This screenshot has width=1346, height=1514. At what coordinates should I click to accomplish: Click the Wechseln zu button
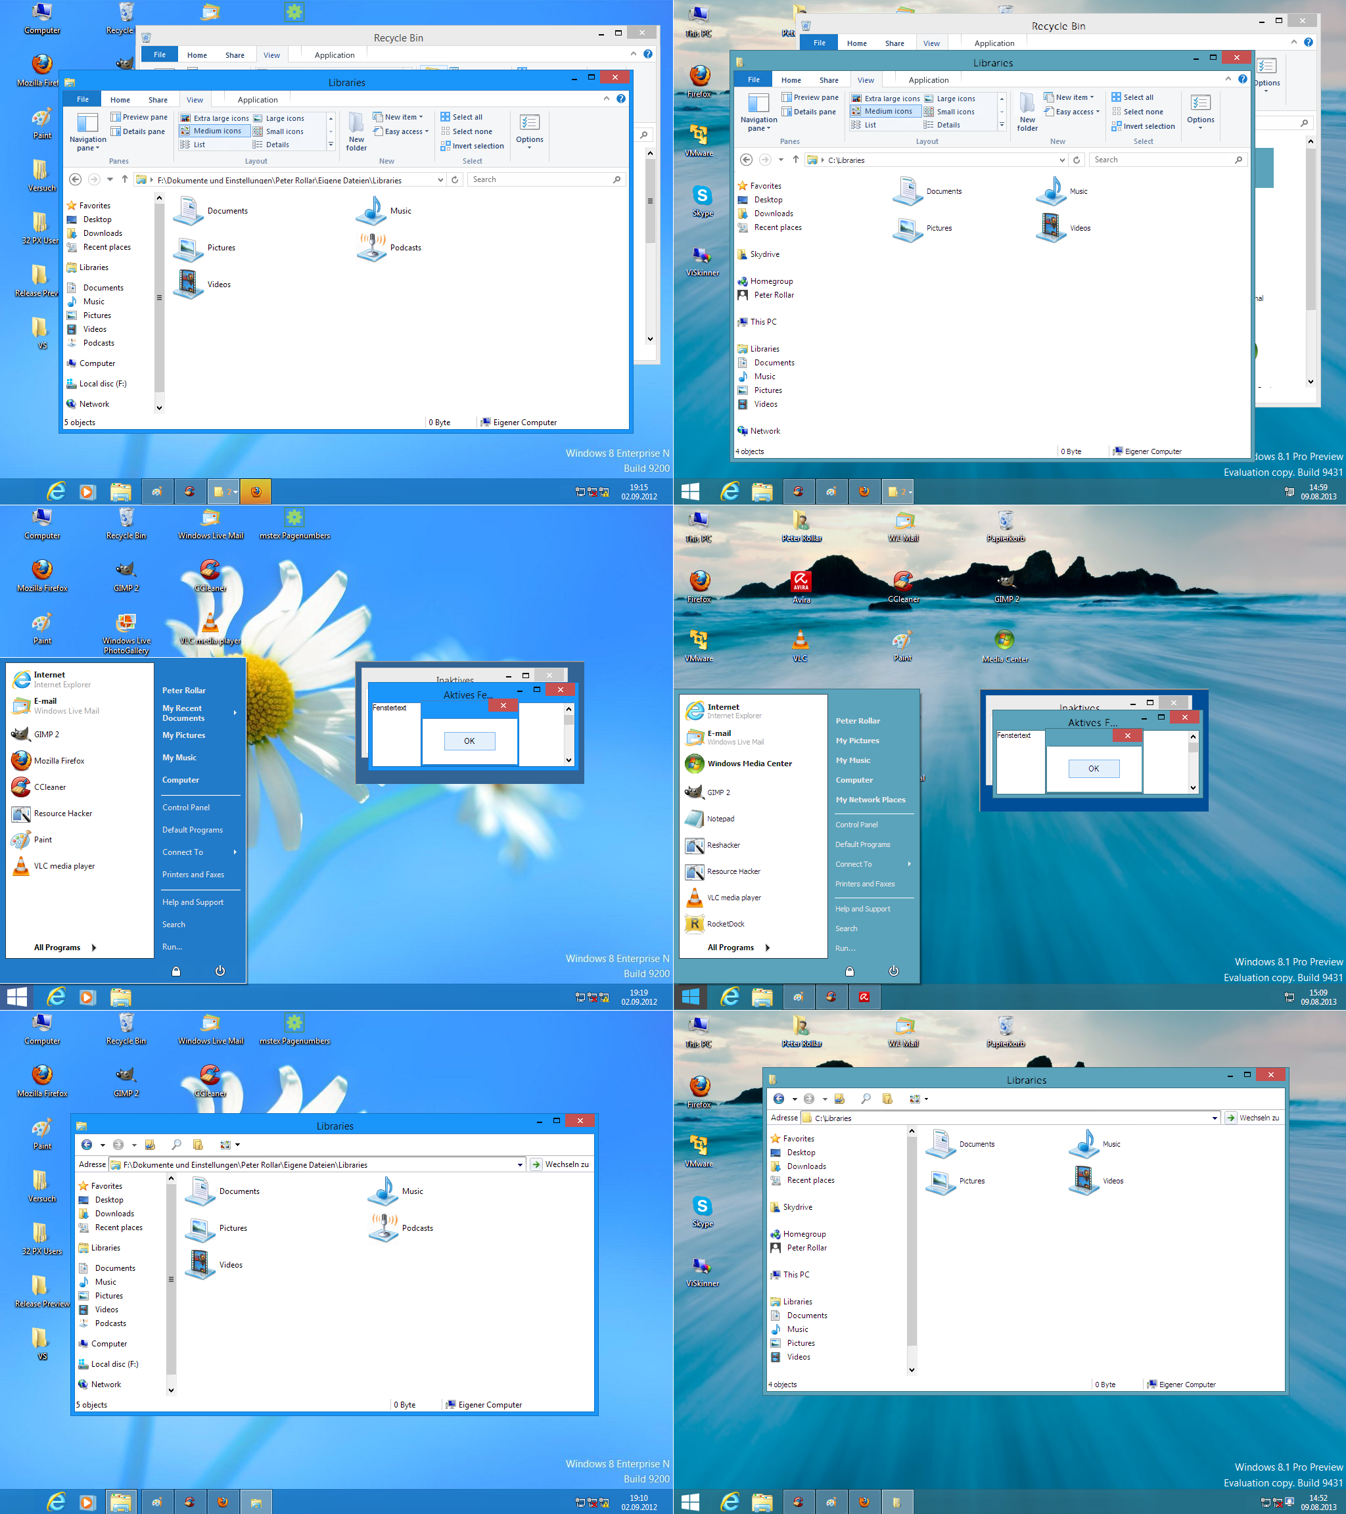click(559, 1164)
